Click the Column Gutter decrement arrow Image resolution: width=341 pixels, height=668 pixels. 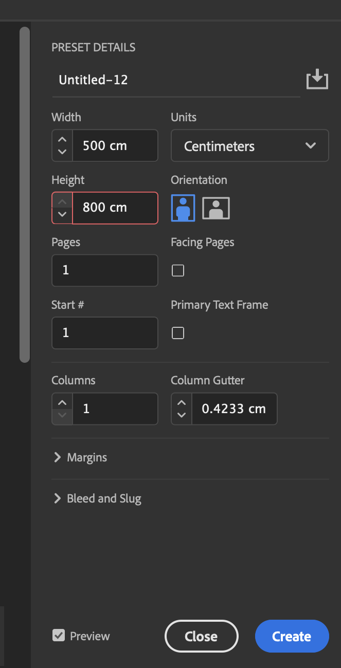(181, 415)
